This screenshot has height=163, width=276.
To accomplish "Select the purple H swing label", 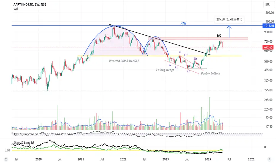I will coord(180,52).
